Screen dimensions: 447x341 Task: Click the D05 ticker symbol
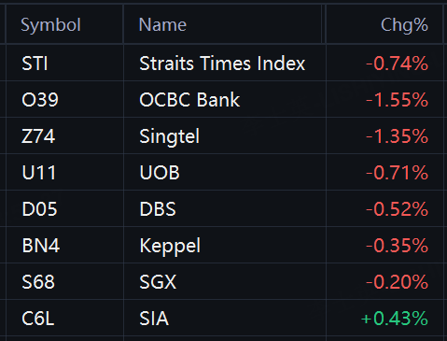(39, 209)
